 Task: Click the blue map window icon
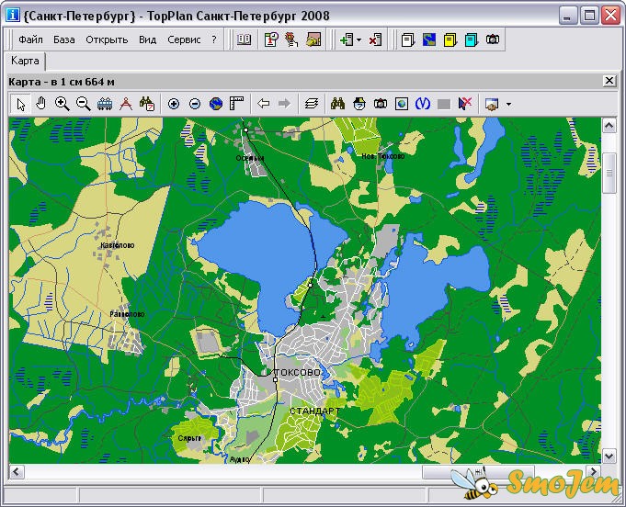(x=429, y=39)
